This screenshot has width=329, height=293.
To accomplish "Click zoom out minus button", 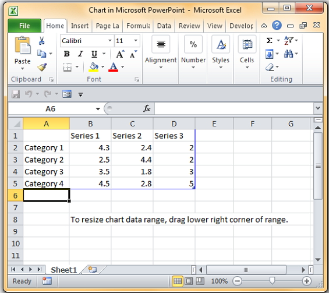I will point(238,281).
